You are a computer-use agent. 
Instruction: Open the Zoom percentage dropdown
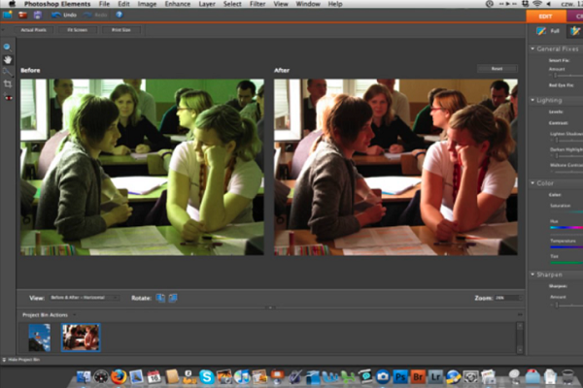[x=508, y=298]
